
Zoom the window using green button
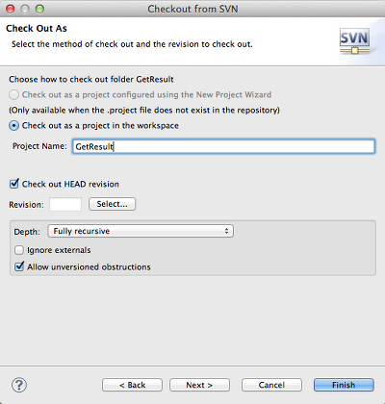click(39, 9)
